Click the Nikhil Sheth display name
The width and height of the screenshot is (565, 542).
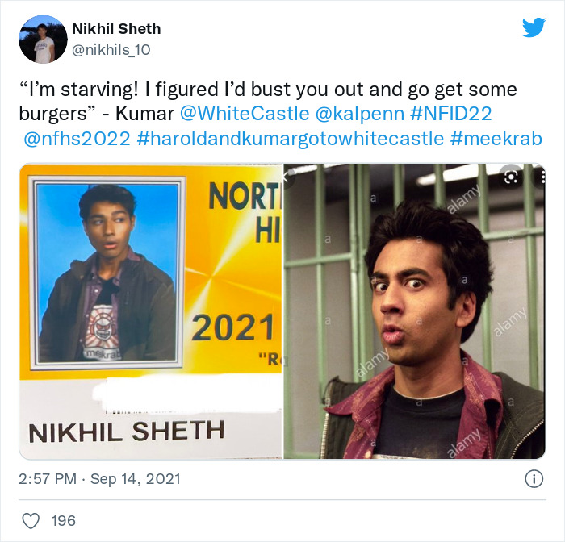[x=116, y=29]
